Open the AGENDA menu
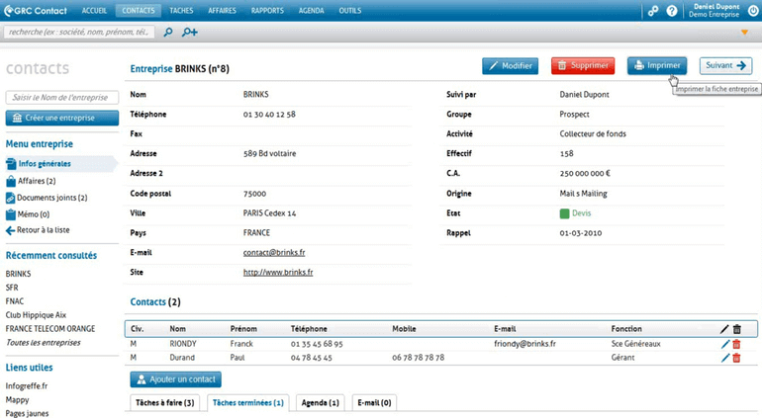This screenshot has height=418, width=762. (x=311, y=10)
